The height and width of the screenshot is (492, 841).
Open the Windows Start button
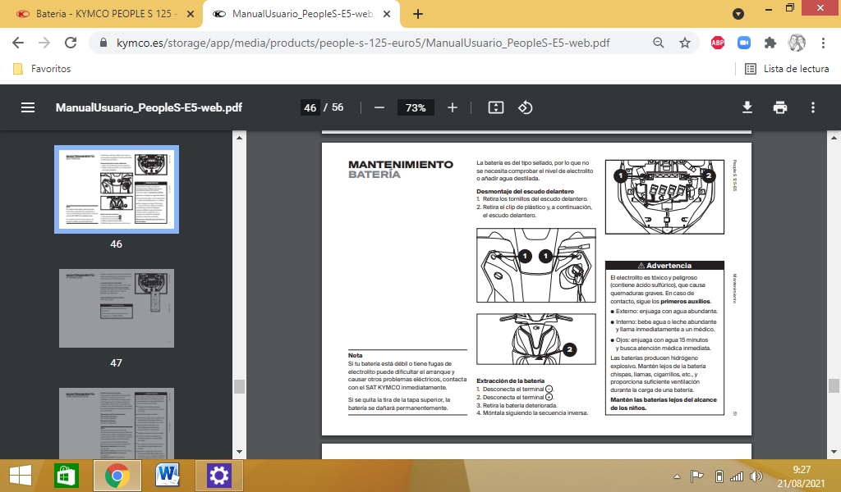21,476
